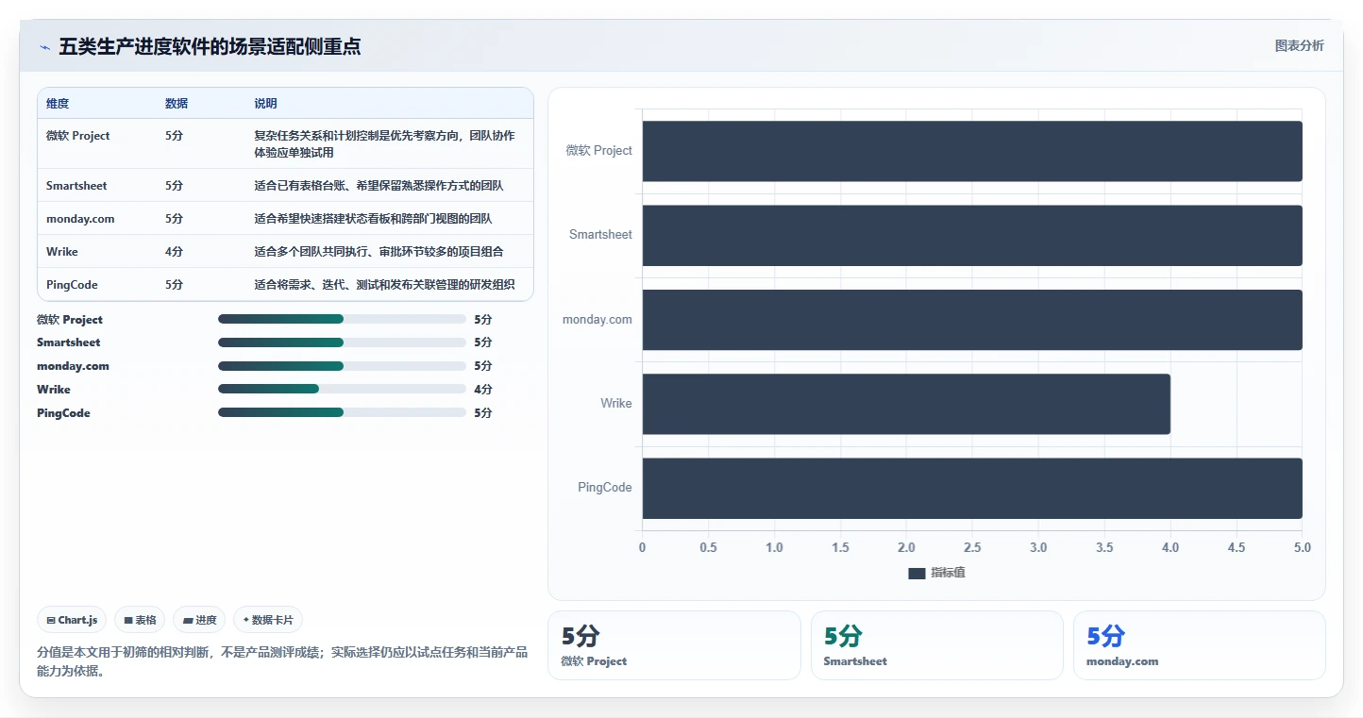The width and height of the screenshot is (1363, 718).
Task: Open the 微软 Project 5分 data card
Action: click(x=674, y=645)
